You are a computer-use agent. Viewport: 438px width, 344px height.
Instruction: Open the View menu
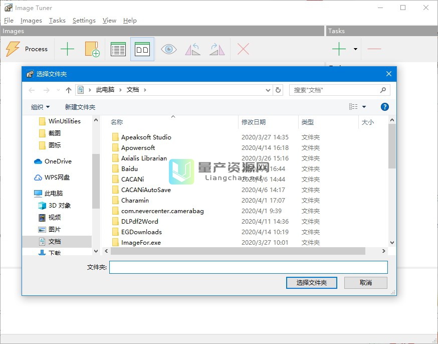(109, 21)
